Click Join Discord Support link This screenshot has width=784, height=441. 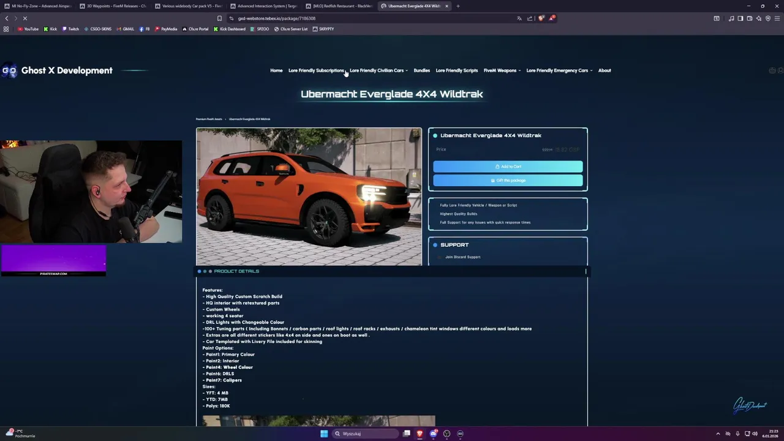(x=462, y=257)
